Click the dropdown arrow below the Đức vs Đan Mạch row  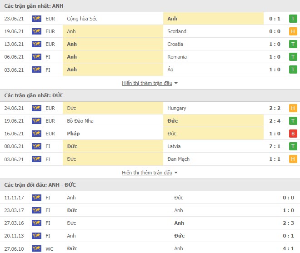pyautogui.click(x=176, y=173)
